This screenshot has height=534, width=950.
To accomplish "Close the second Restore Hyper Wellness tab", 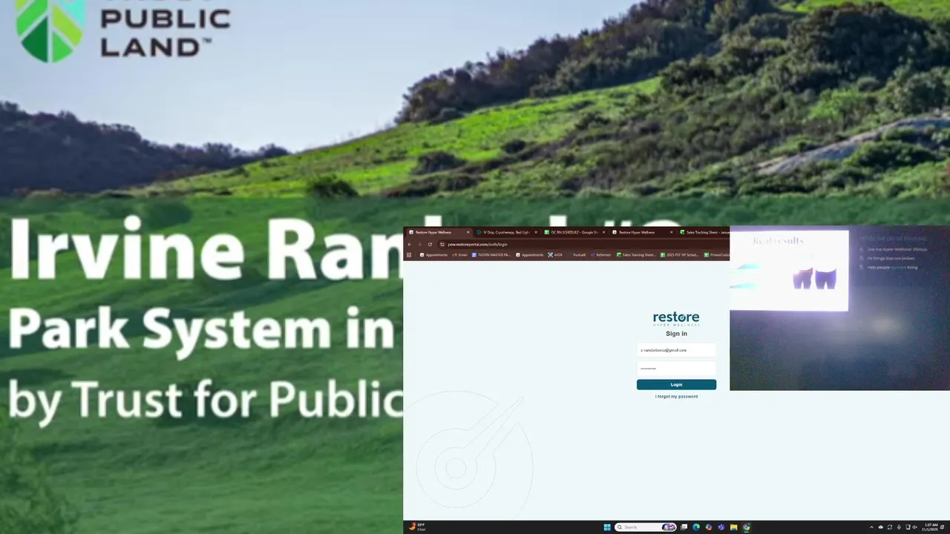I will point(672,232).
